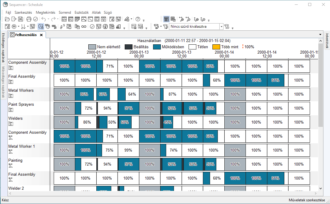Click the infinity symbol toolbar icon
Screen dimensions: 330x204
click(x=84, y=27)
